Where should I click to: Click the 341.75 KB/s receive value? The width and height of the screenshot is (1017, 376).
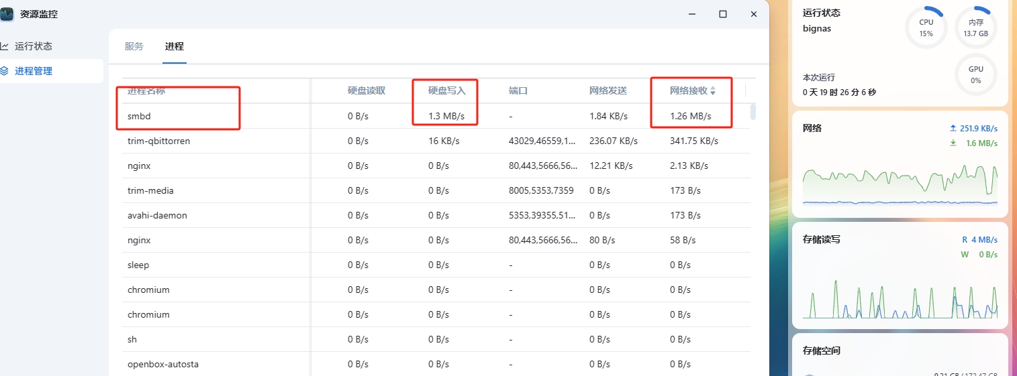coord(694,141)
